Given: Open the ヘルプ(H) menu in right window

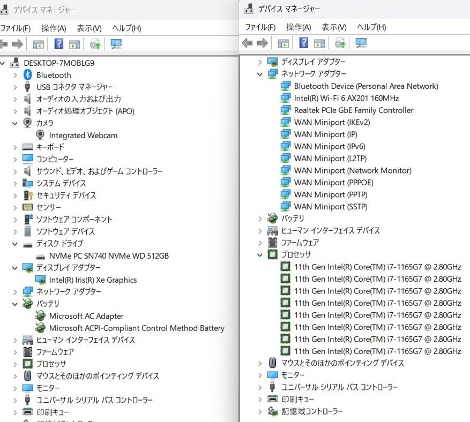Looking at the screenshot, I should [371, 27].
